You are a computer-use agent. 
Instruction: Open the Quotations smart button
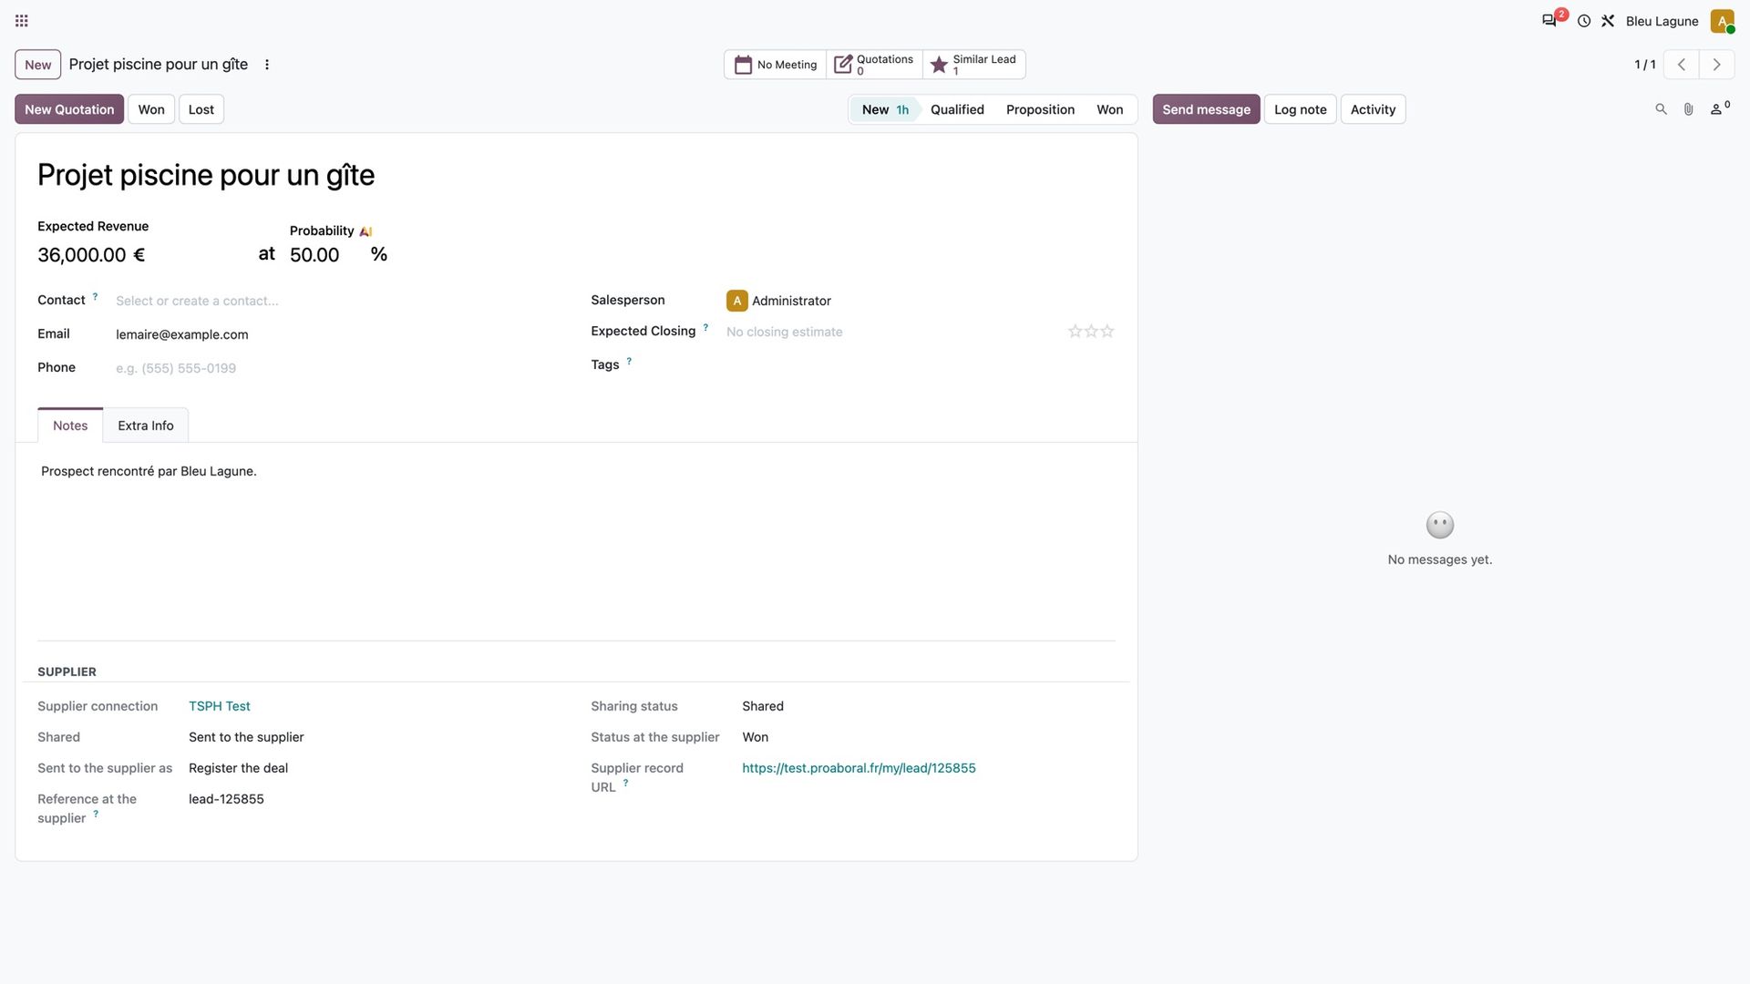click(x=874, y=65)
